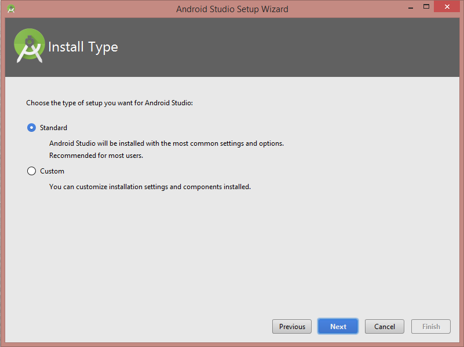Screen dimensions: 464x347
Task: Click the disabled Finish button
Action: [x=431, y=326]
